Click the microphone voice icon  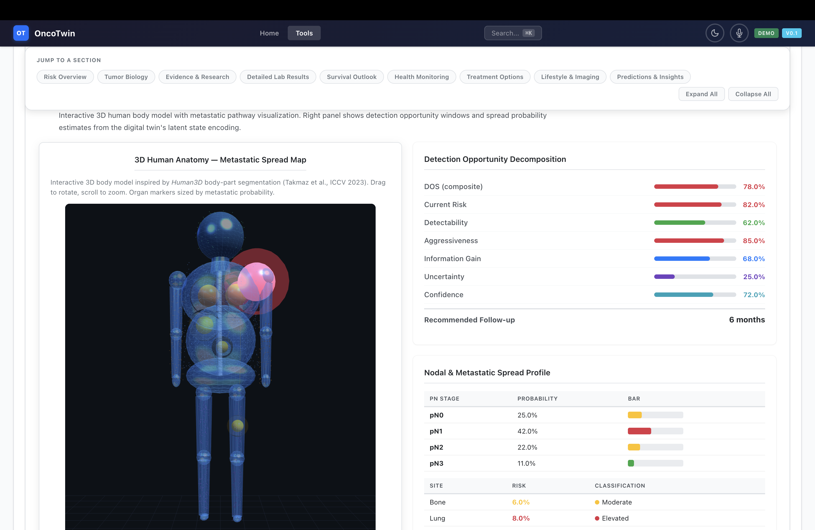739,33
